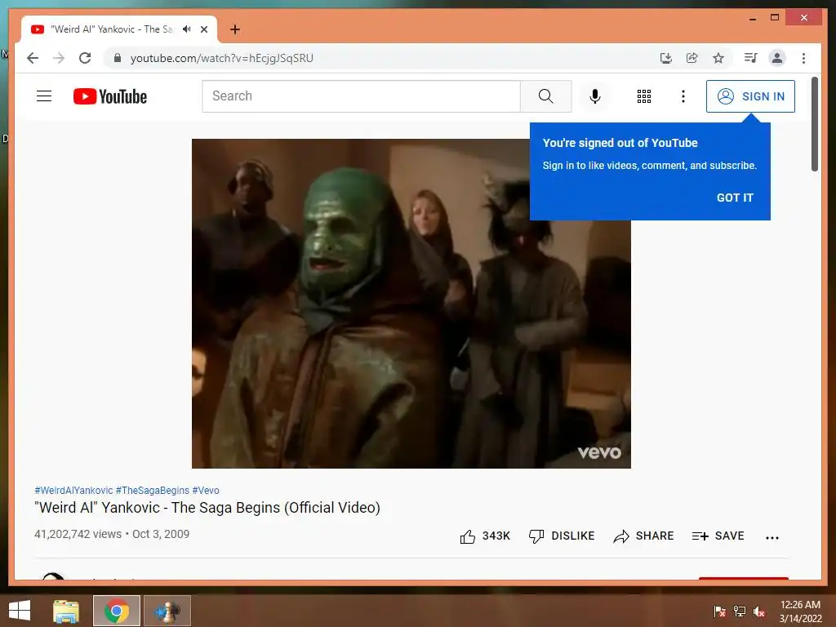Screen dimensions: 836x627
Task: Open the #WeirdAlYankovic hashtag link
Action: click(73, 491)
